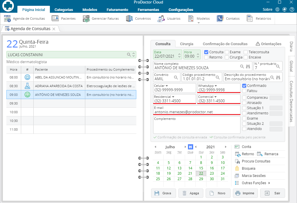
Task: Switch to the Faturamento ribbon tab
Action: [x=117, y=10]
